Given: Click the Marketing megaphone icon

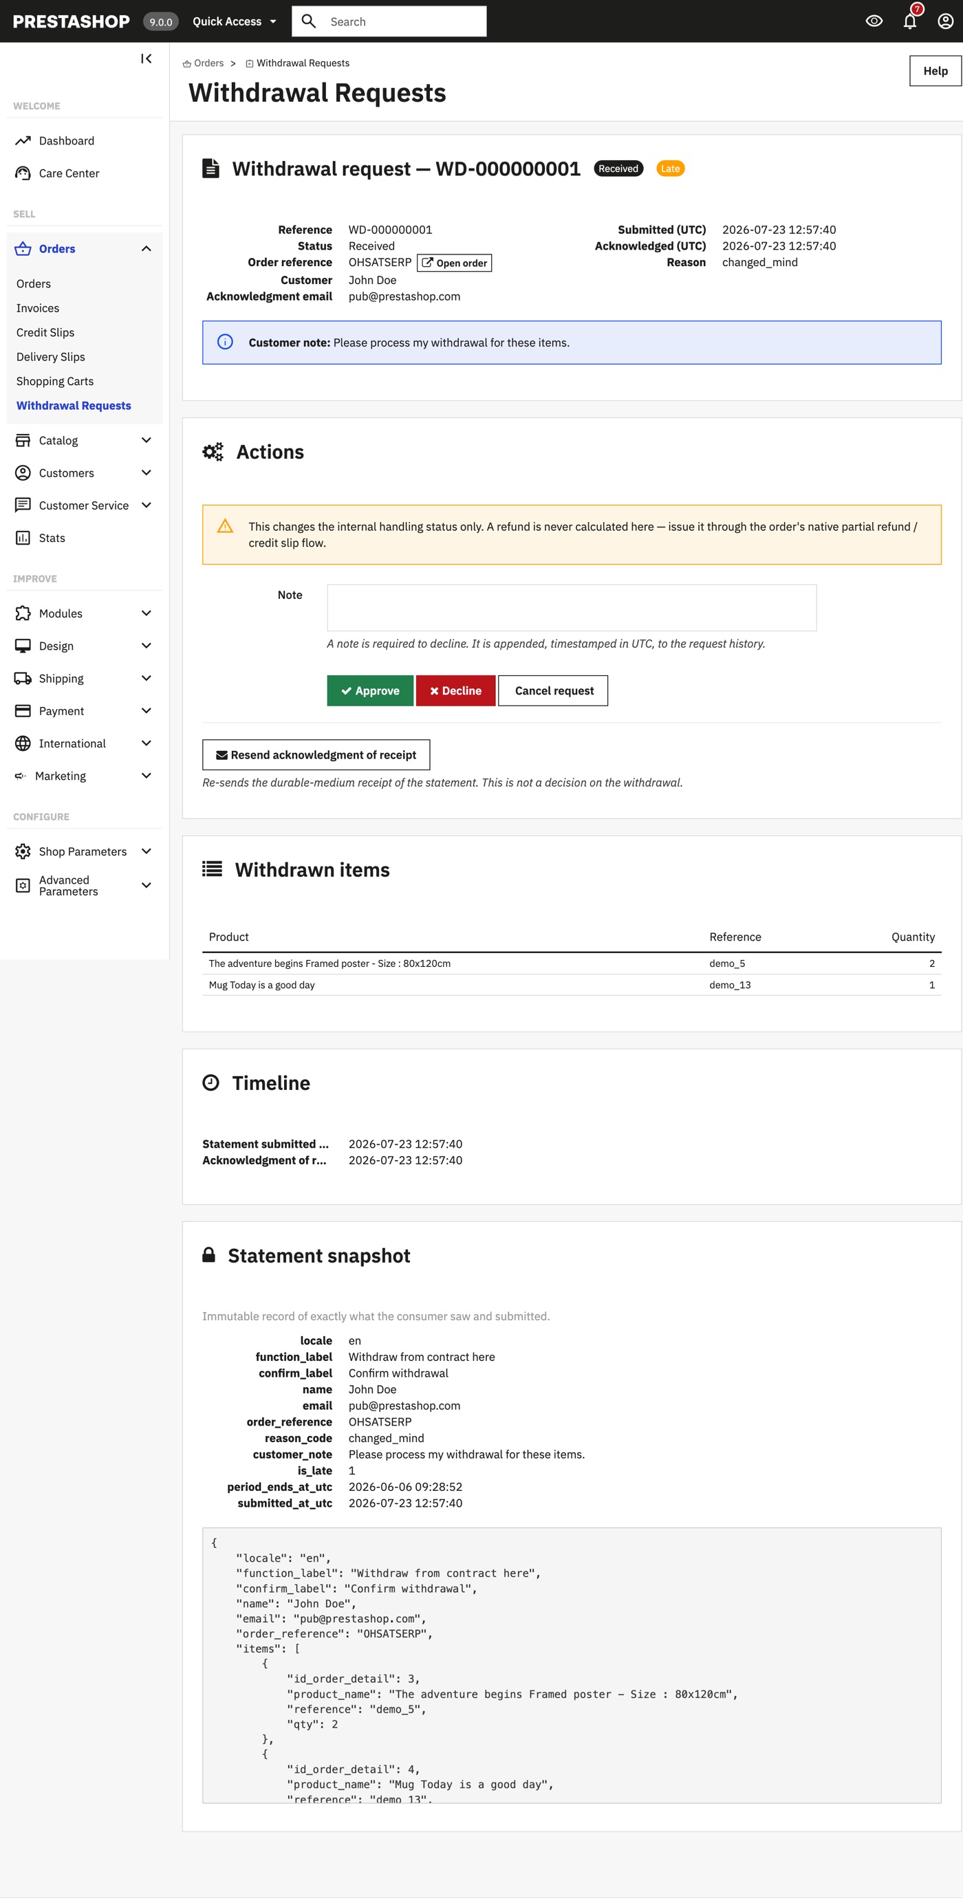Looking at the screenshot, I should click(x=21, y=776).
